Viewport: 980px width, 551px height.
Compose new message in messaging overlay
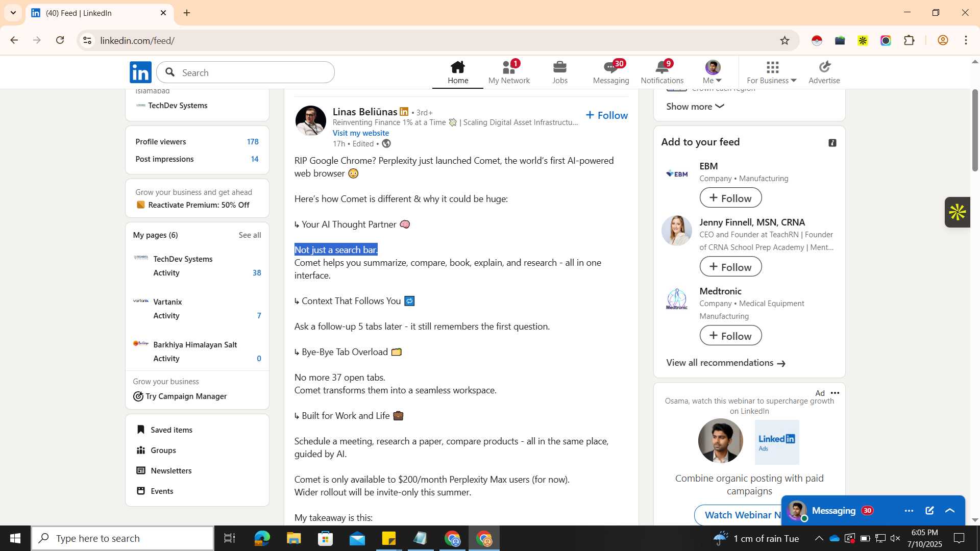(x=929, y=511)
